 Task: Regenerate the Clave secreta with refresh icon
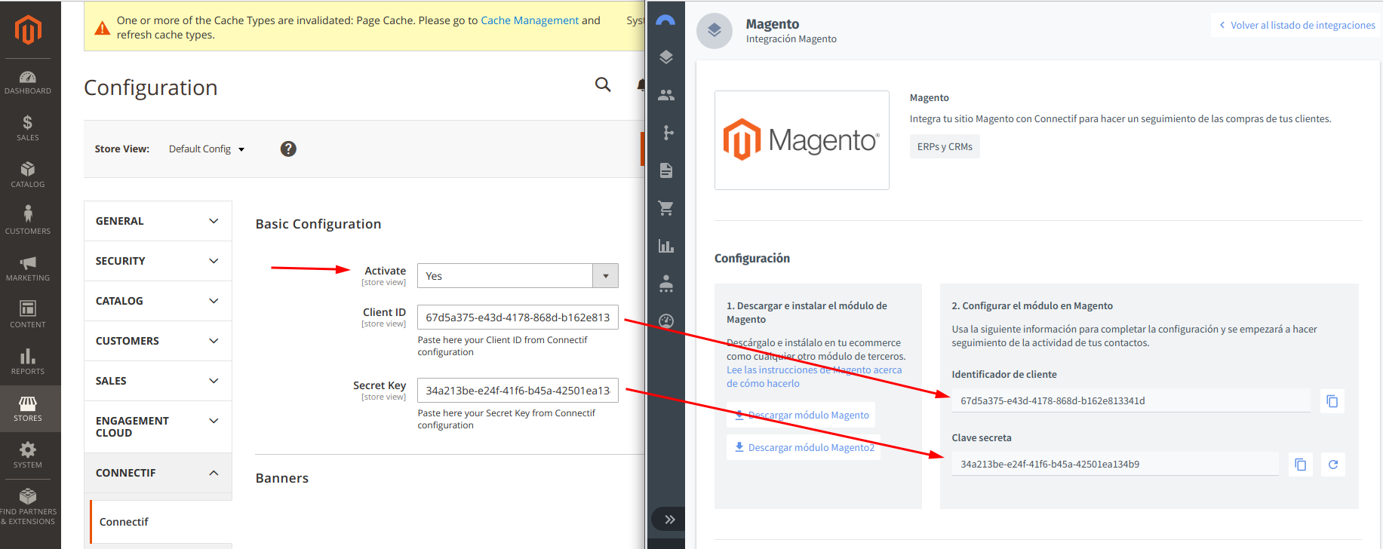[x=1333, y=465]
